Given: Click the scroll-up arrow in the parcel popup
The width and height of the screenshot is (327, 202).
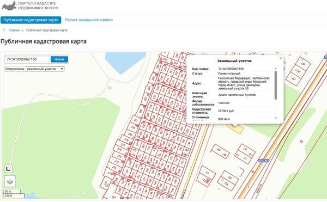Looking at the screenshot, I should 275,69.
